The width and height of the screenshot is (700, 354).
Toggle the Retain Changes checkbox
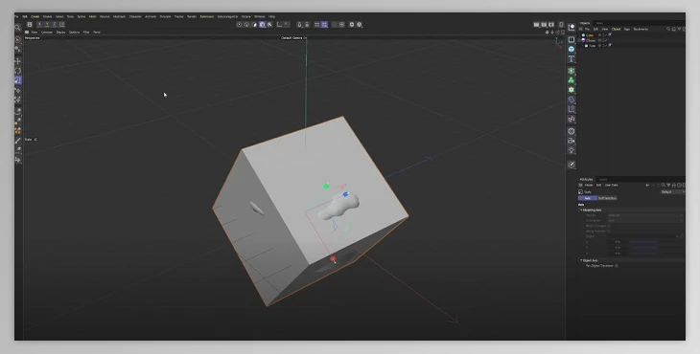point(609,226)
